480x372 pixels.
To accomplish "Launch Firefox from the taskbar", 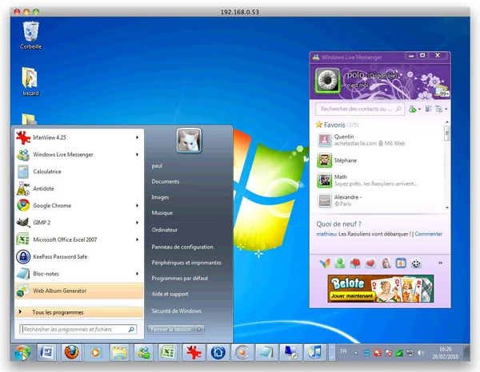I will click(71, 353).
